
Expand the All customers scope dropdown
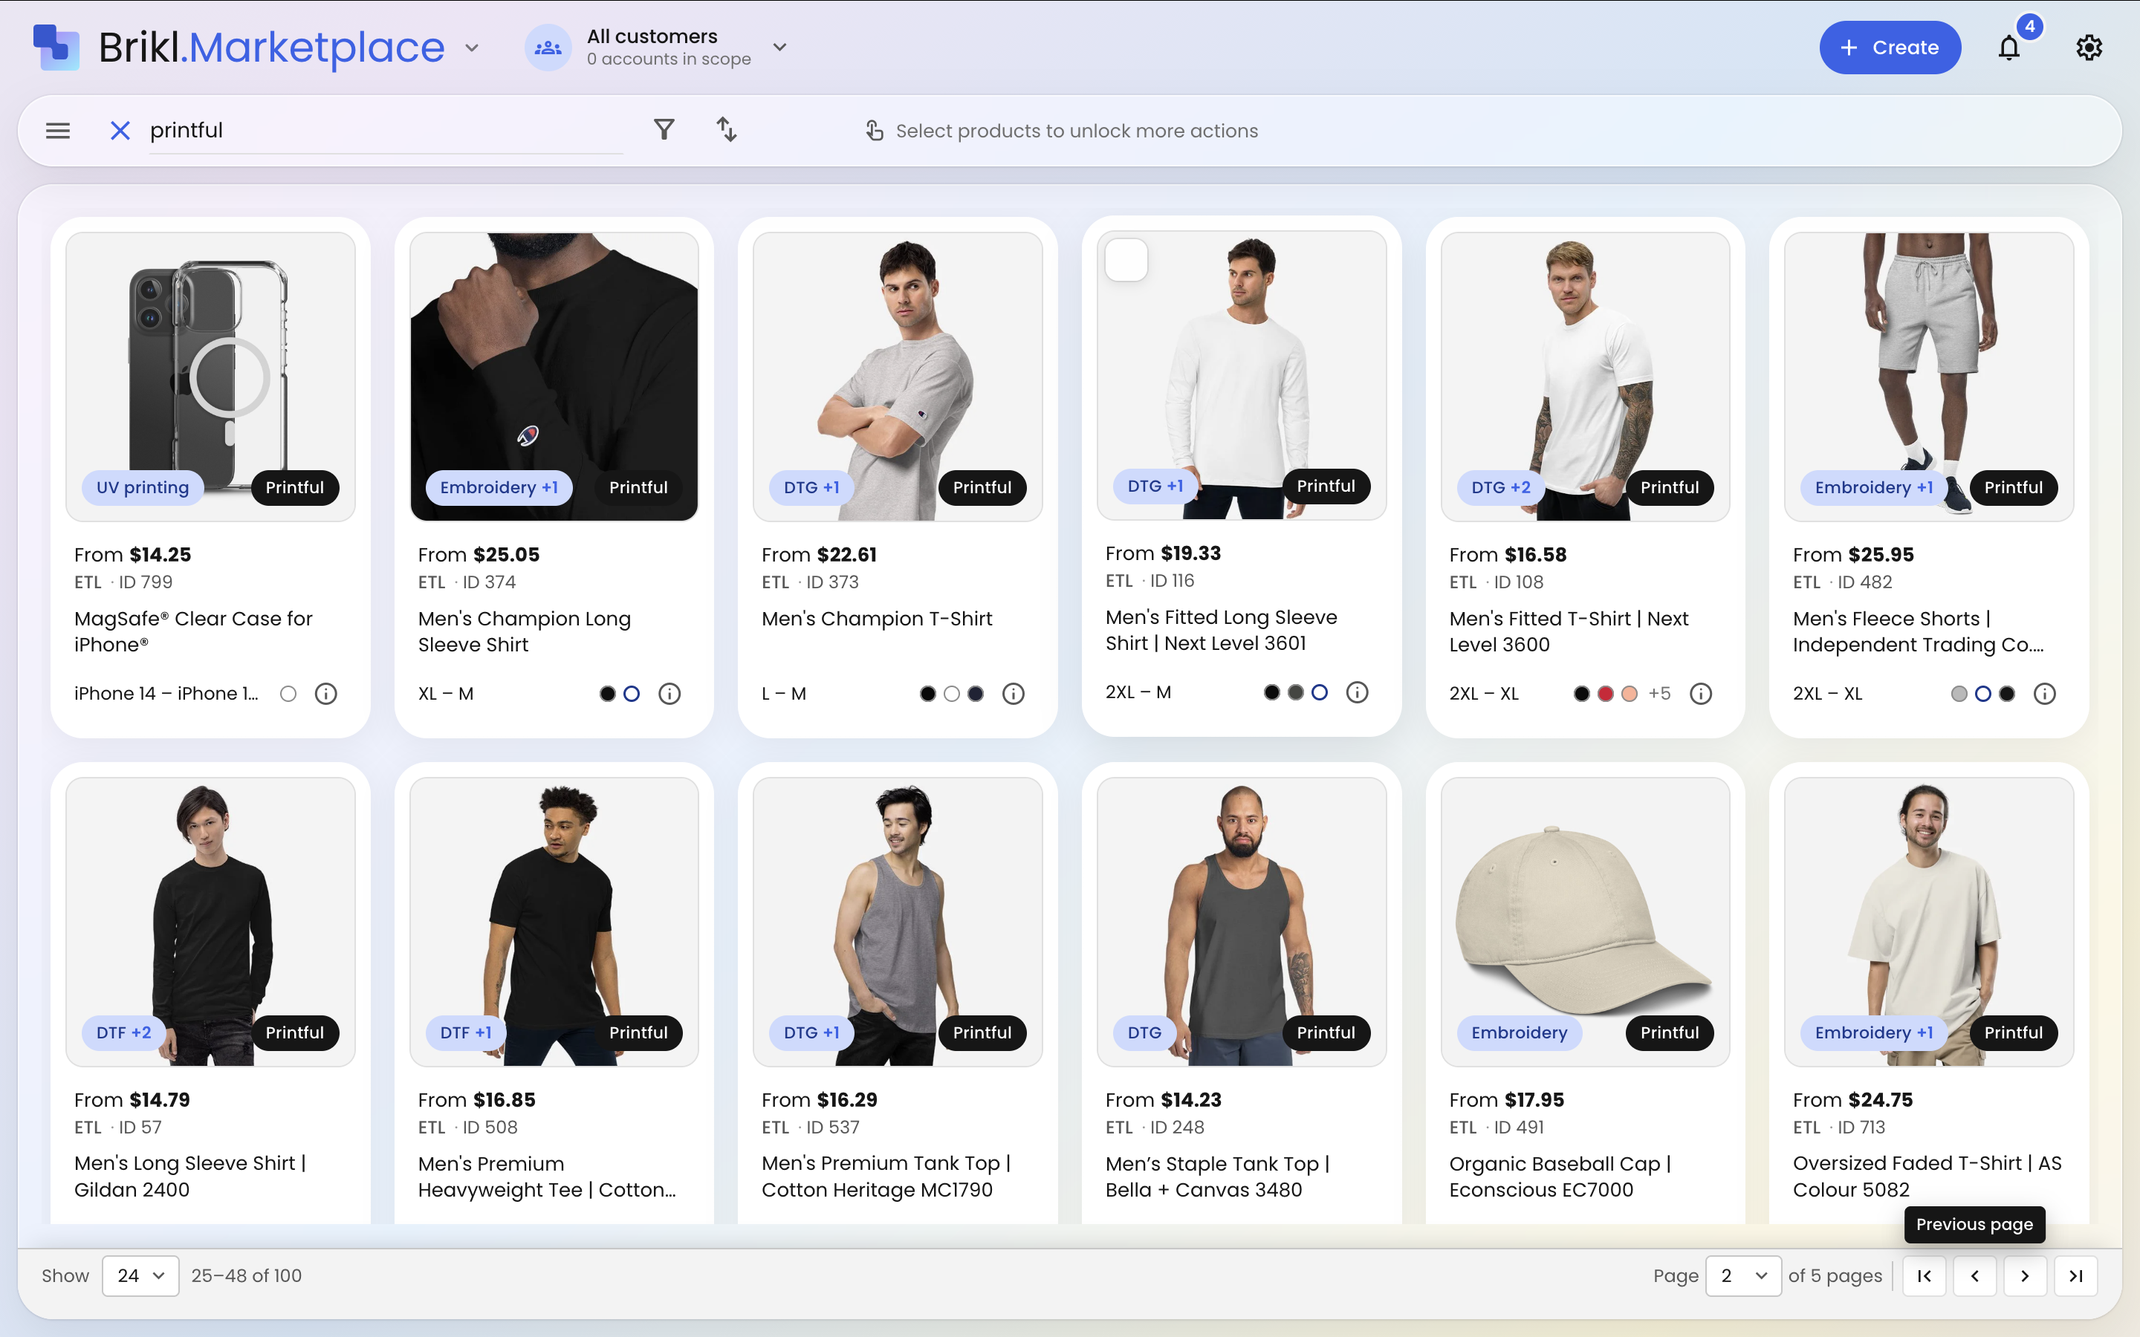click(779, 47)
